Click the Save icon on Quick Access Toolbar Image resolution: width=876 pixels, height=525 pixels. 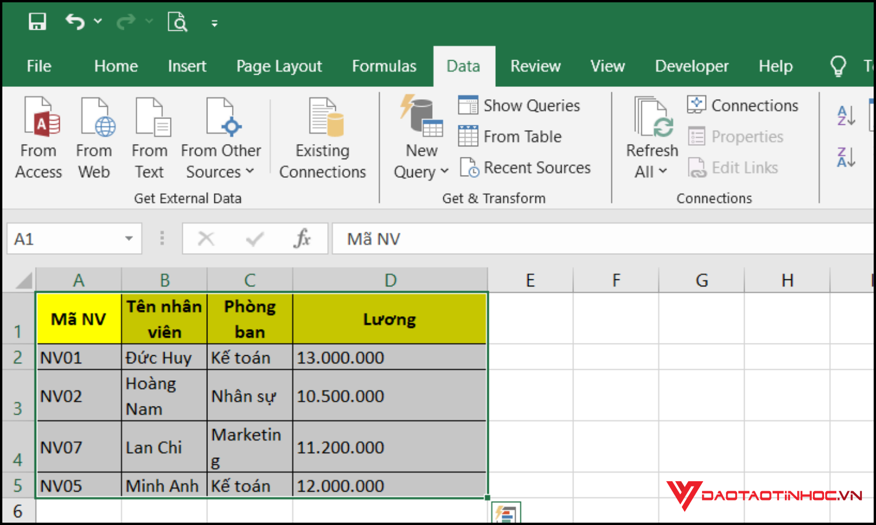[37, 21]
